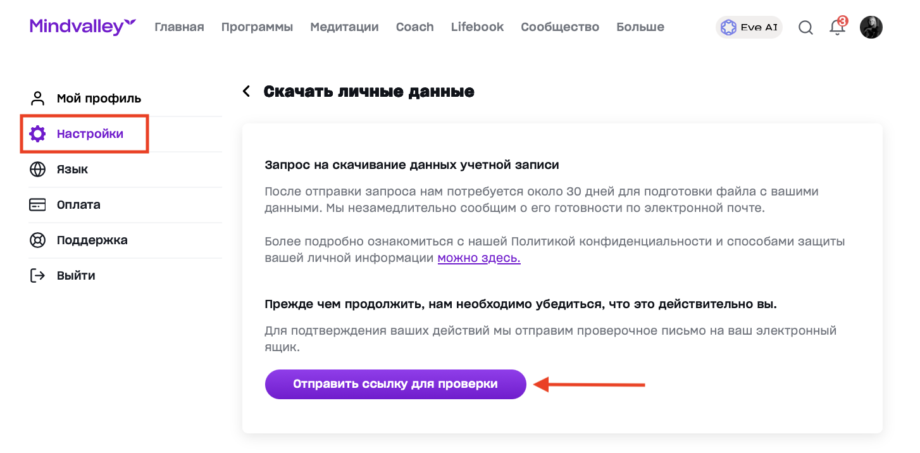This screenshot has width=920, height=453.
Task: Open the Сообщество section
Action: click(x=560, y=27)
